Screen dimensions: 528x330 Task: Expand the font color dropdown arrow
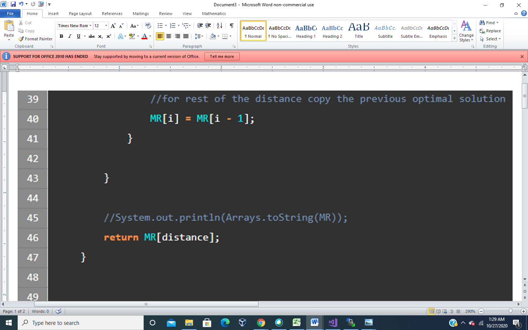click(149, 36)
